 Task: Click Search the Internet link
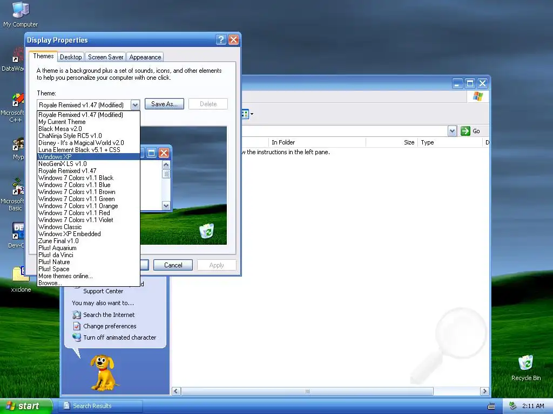[109, 315]
